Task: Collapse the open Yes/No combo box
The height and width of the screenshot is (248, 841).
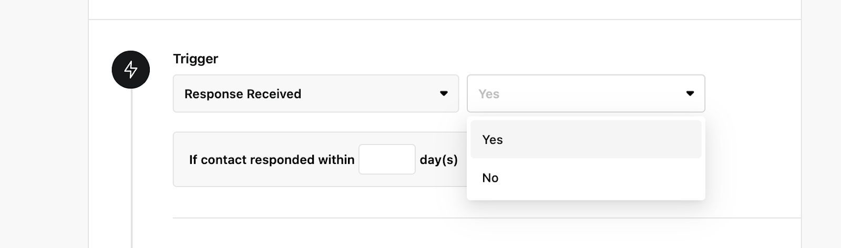Action: coord(586,94)
